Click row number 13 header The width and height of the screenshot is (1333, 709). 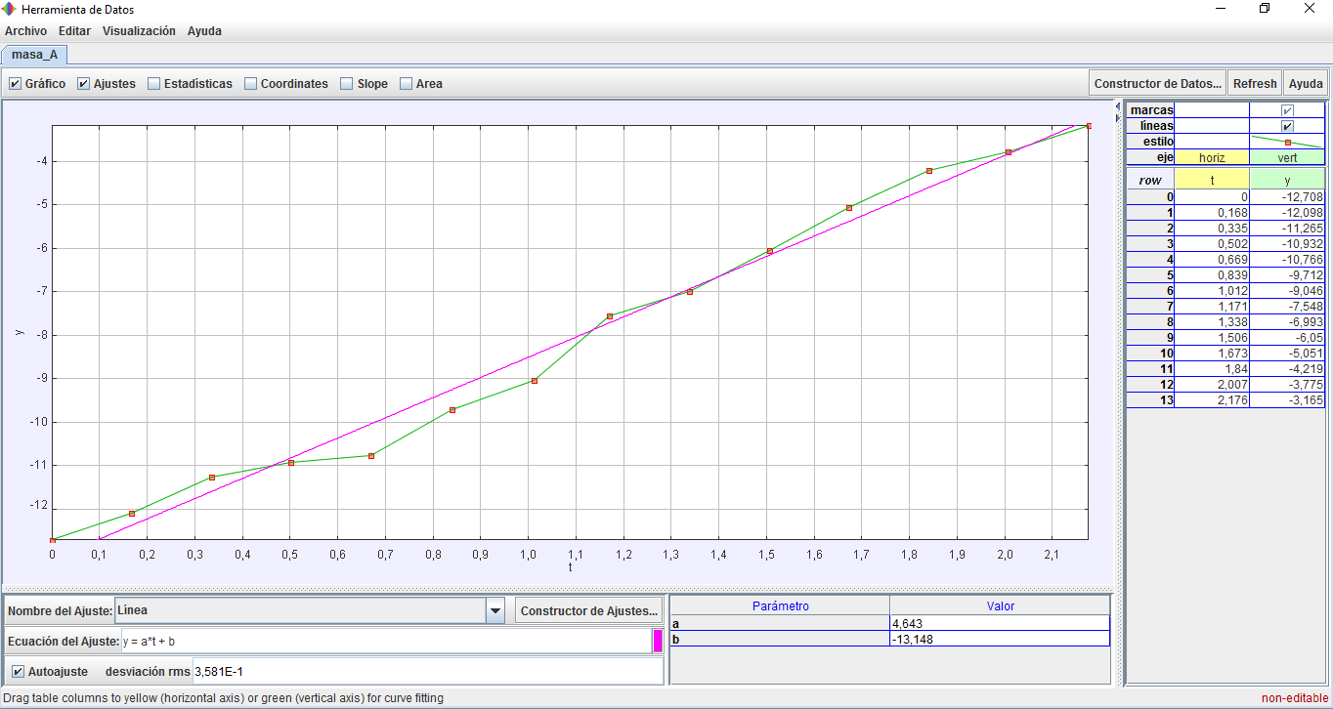[1150, 400]
